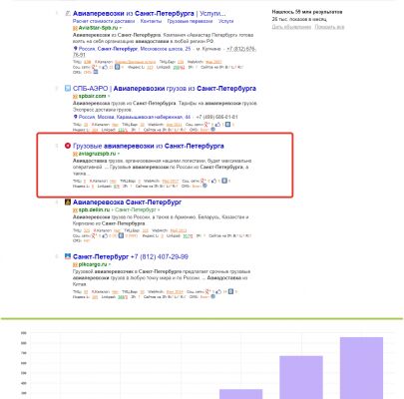Expand the dropdown arrow after spb.dellin.ru Санкт-Петербург

click(159, 209)
